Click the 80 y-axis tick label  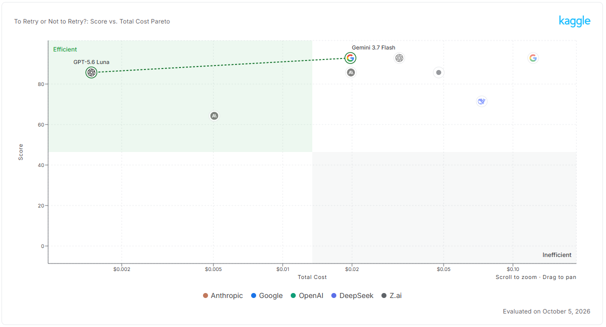point(41,84)
